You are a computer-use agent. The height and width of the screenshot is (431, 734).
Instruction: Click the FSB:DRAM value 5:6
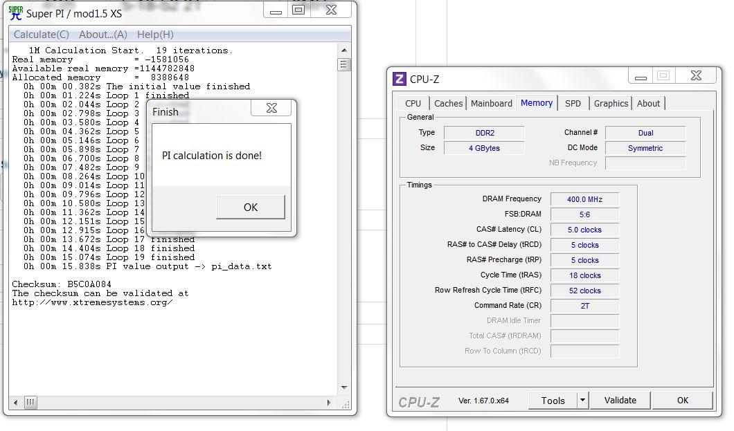pos(584,214)
